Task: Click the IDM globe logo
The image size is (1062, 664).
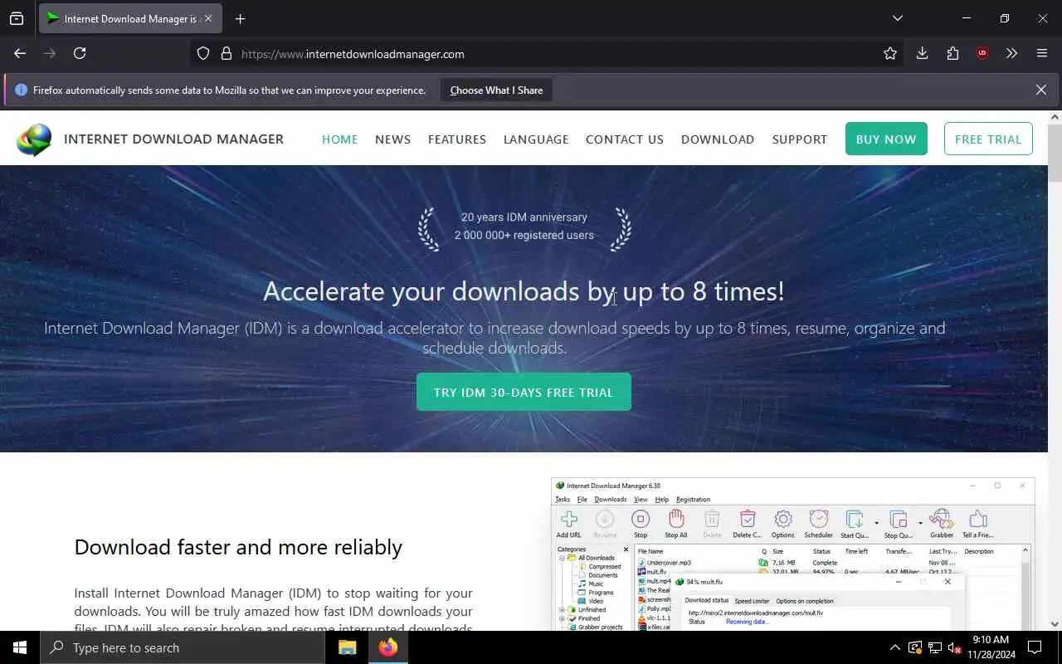Action: [x=34, y=139]
